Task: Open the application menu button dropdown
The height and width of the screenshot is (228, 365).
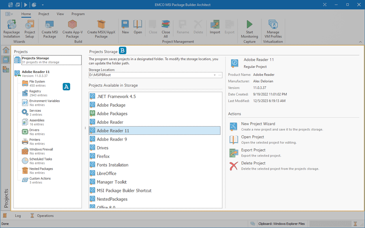Action: coord(9,14)
